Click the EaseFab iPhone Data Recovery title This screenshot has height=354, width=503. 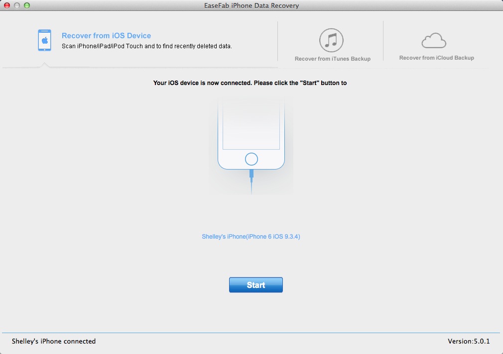coord(251,5)
